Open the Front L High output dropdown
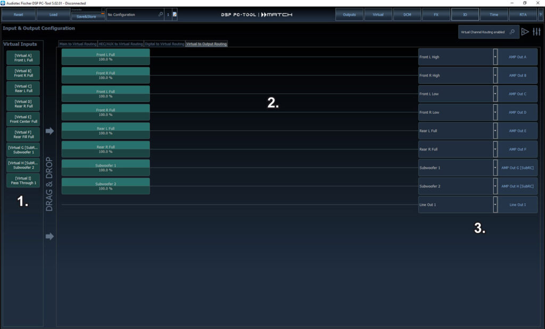The width and height of the screenshot is (545, 329). click(x=495, y=57)
